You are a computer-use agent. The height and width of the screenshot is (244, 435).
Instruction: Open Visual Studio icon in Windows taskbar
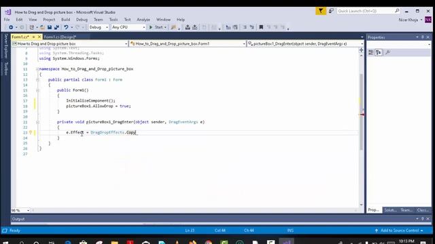click(286, 241)
